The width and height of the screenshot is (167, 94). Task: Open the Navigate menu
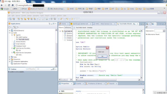coord(36,16)
